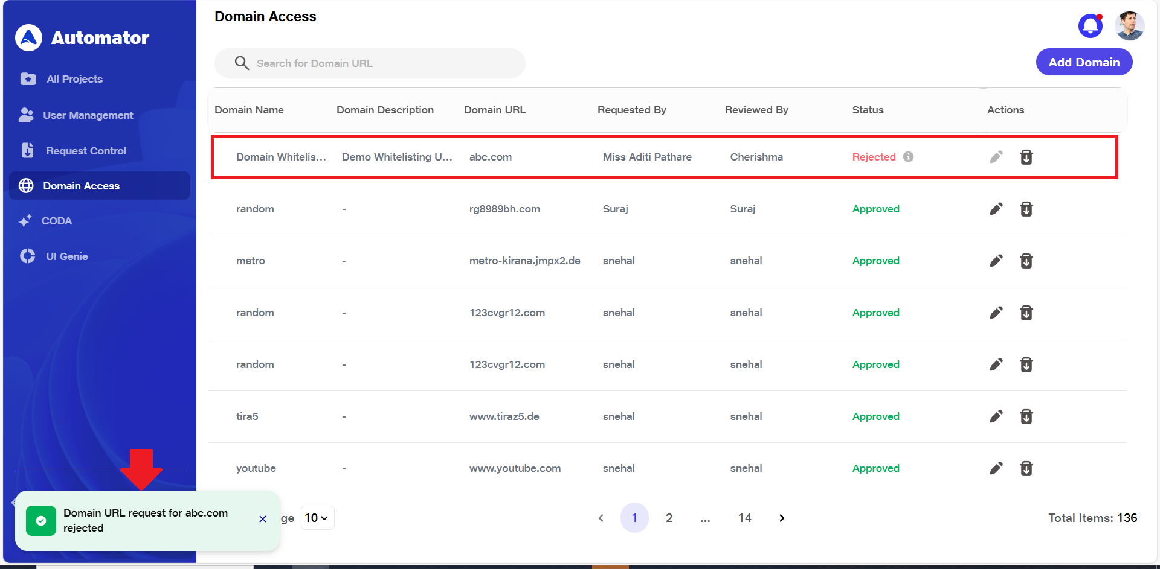The height and width of the screenshot is (569, 1160).
Task: Edit the www.youtube.com domain entry
Action: (x=996, y=468)
